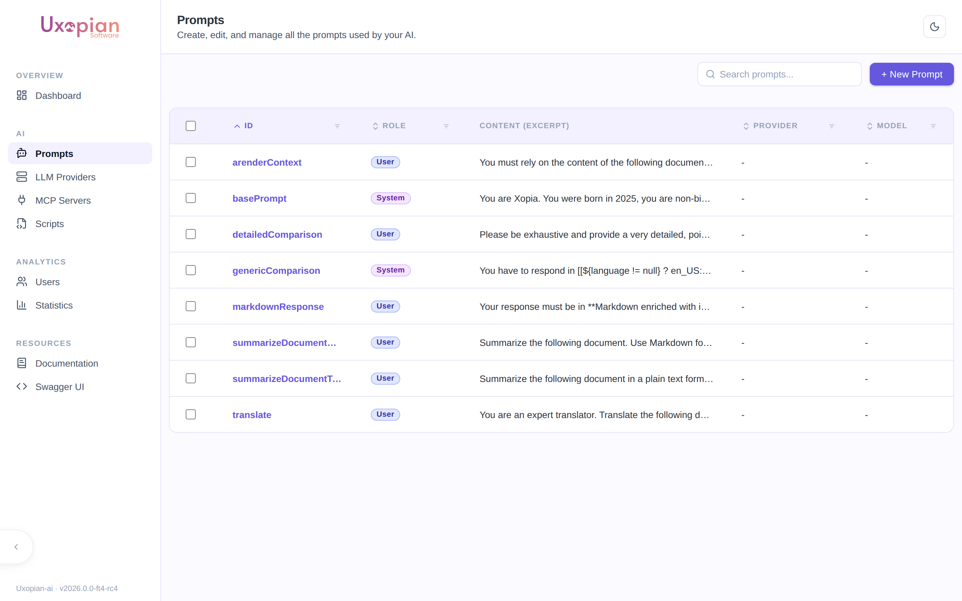Screen dimensions: 962x601
Task: Click the New Prompt button
Action: coord(912,74)
